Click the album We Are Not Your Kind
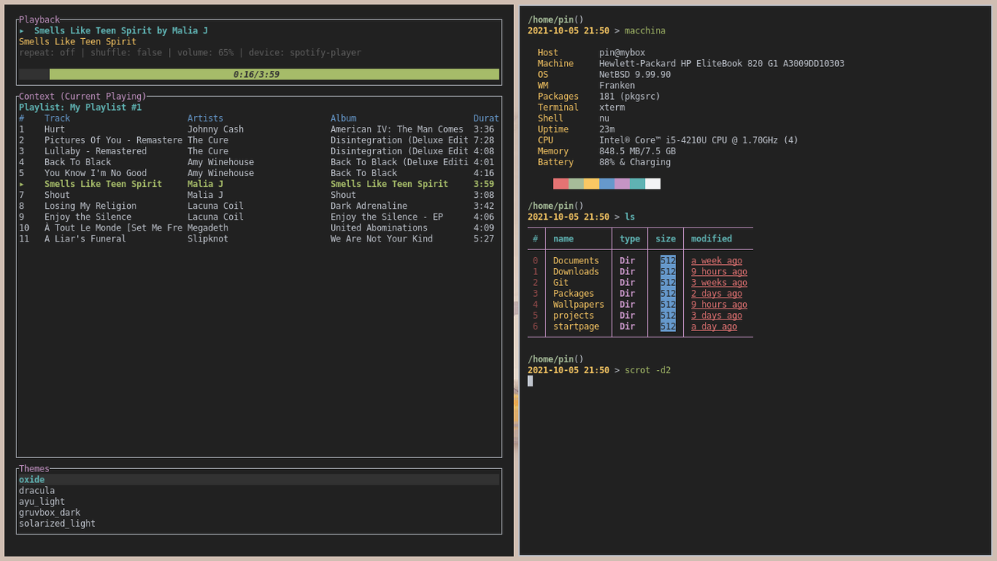Image resolution: width=997 pixels, height=561 pixels. (x=382, y=238)
